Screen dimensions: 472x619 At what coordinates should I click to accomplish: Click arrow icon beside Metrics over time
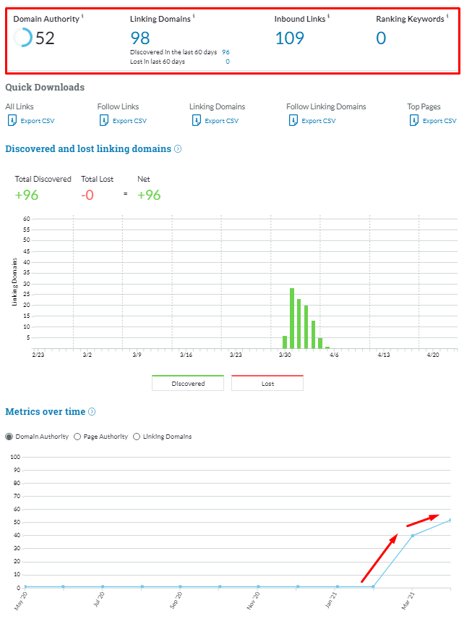(92, 412)
